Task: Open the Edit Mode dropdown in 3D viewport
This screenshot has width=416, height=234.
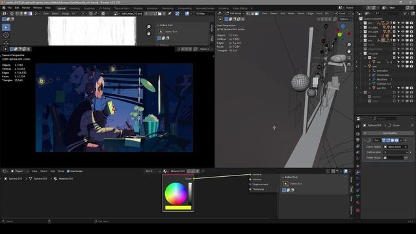Action: [x=235, y=14]
